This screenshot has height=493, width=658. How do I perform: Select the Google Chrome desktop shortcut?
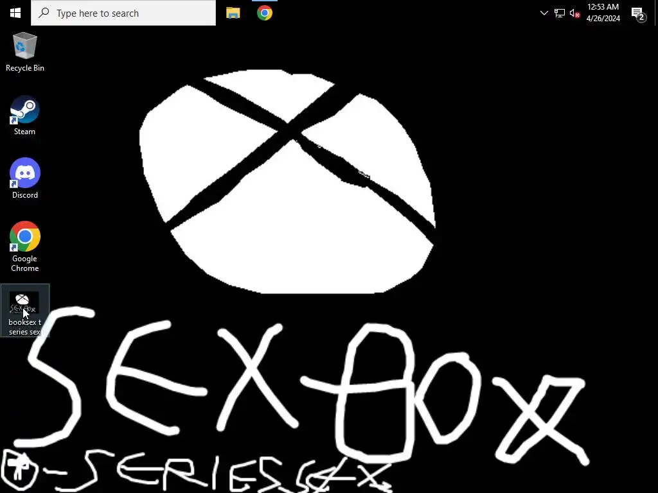pos(25,246)
